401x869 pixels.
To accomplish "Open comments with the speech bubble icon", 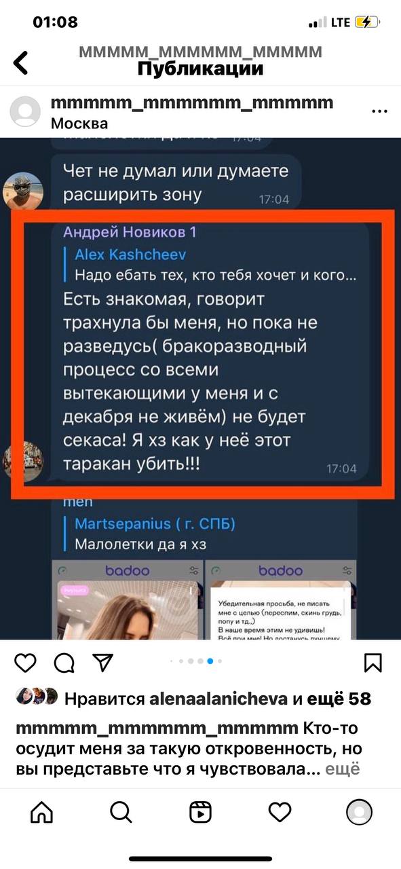I will [64, 662].
